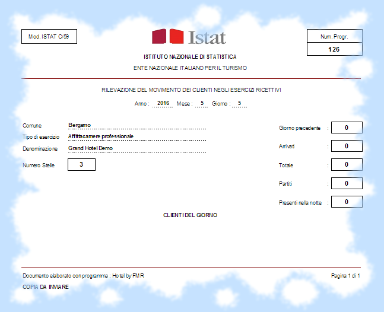
Task: Click the Giorno label
Action: click(221, 104)
